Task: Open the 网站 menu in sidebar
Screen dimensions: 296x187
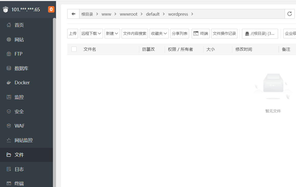Action: coord(19,40)
